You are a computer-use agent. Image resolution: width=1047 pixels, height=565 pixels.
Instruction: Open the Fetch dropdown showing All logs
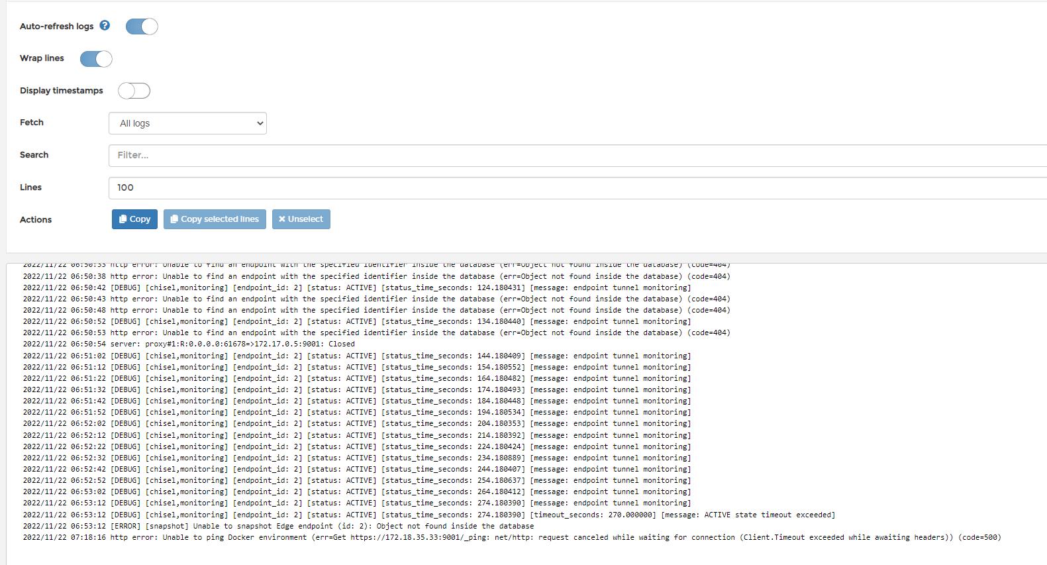pyautogui.click(x=187, y=123)
